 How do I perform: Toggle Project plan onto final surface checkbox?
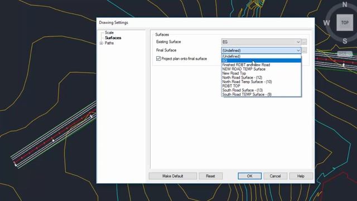pos(158,59)
